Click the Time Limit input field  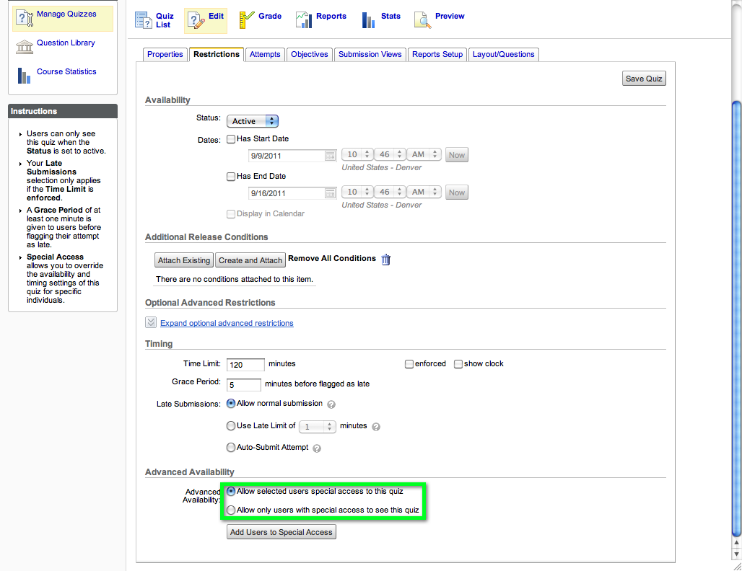(245, 364)
